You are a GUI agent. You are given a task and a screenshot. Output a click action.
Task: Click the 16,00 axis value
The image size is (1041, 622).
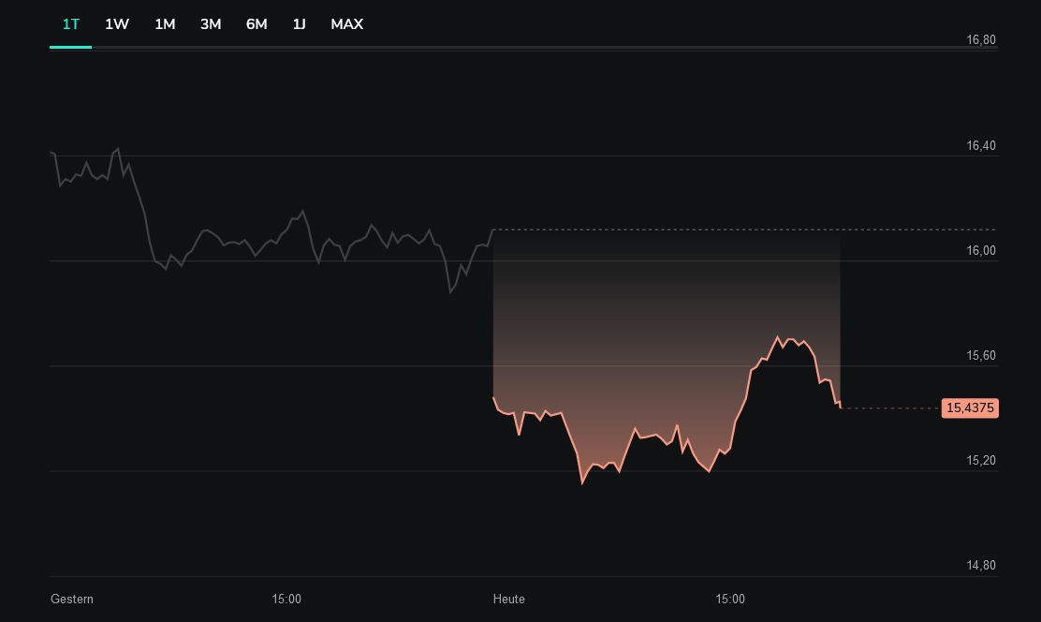coord(980,250)
